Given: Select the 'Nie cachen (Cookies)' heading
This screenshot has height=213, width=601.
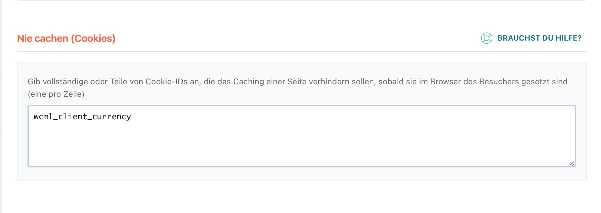Looking at the screenshot, I should pyautogui.click(x=66, y=38).
